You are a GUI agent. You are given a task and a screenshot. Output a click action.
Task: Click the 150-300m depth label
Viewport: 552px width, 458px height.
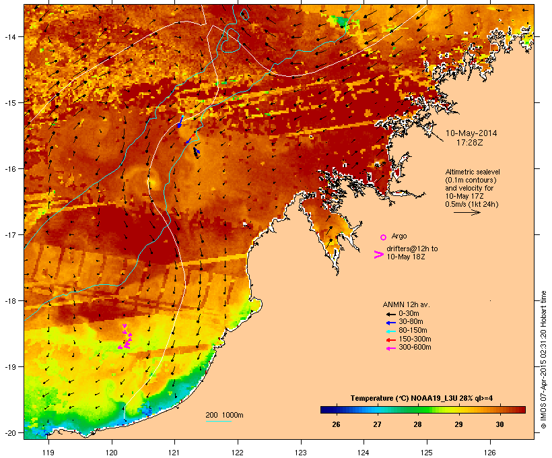point(415,339)
